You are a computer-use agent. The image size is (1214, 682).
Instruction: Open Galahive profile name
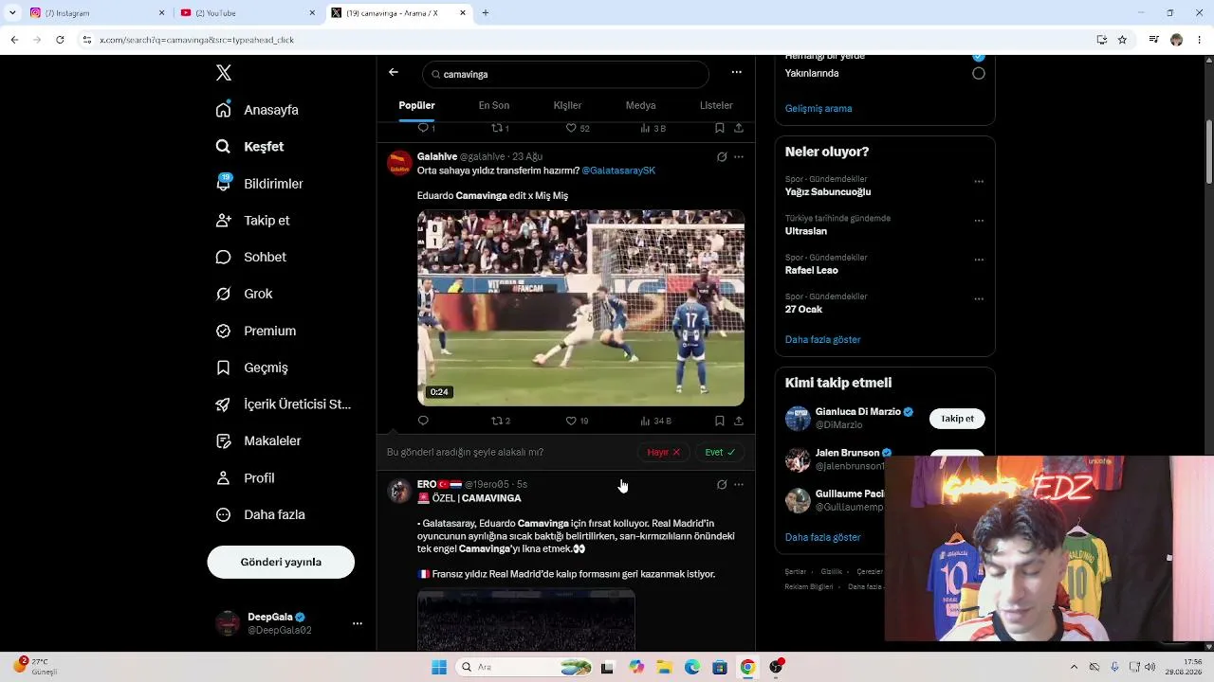[x=436, y=156]
